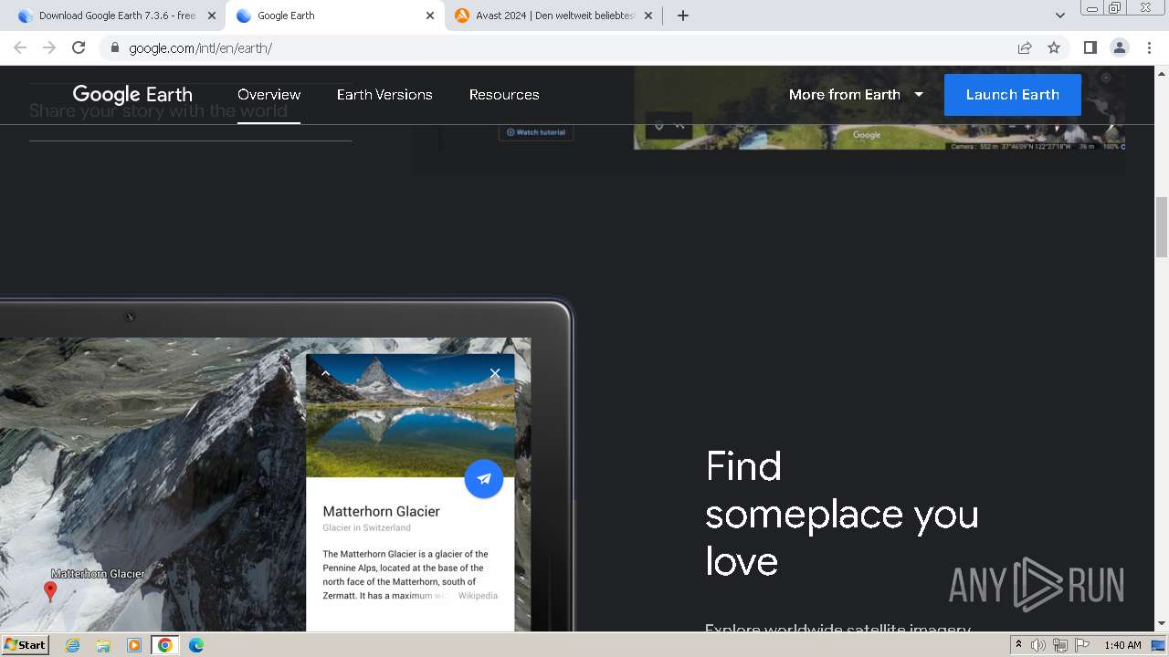The image size is (1169, 657).
Task: Close the Avast 2024 tab
Action: pyautogui.click(x=648, y=16)
